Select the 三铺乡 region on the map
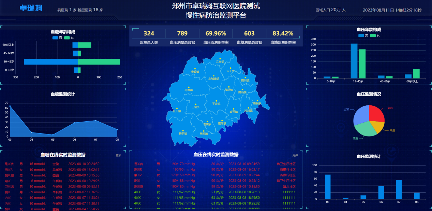Image resolution: width=432 pixels, height=211 pixels. 196,105
